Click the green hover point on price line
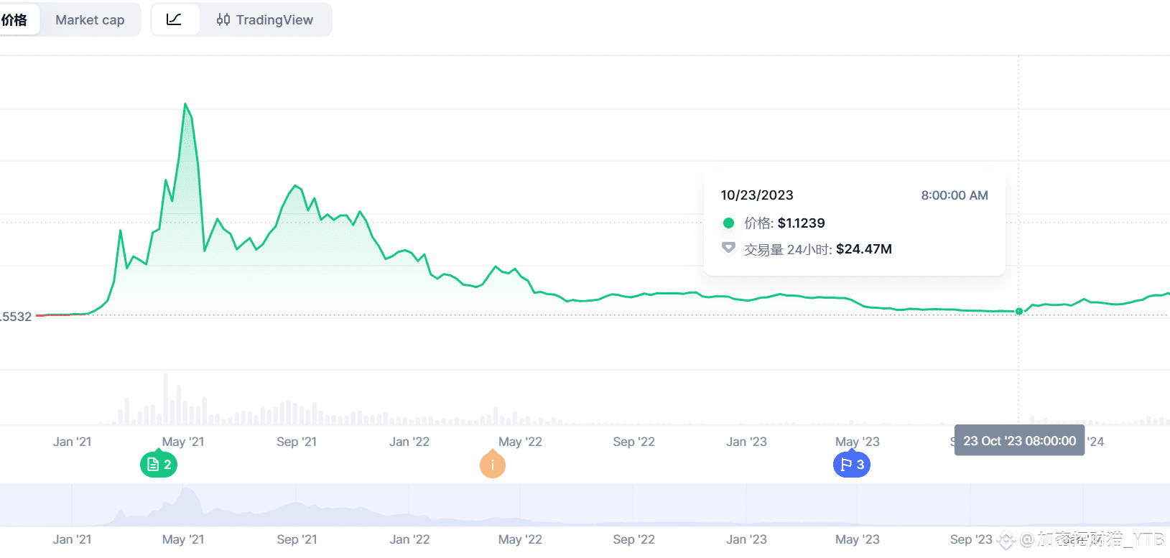Viewport: 1170px width, 558px height. click(x=1019, y=311)
